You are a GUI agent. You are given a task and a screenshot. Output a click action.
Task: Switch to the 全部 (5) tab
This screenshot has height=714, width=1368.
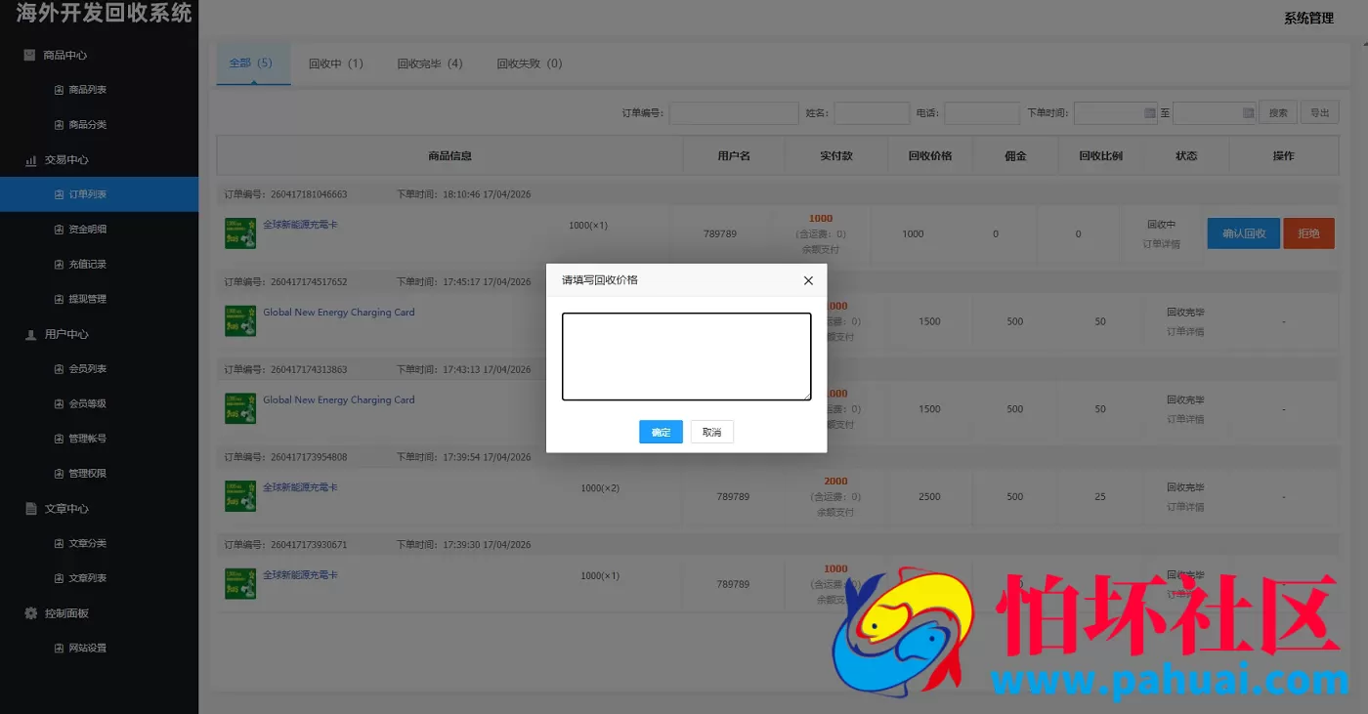pyautogui.click(x=253, y=63)
